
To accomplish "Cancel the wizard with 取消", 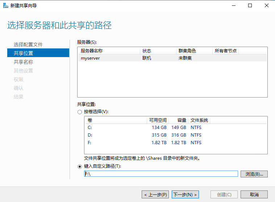I will click(254, 194).
